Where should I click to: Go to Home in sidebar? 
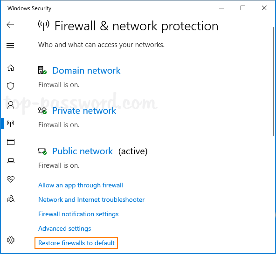tap(11, 68)
